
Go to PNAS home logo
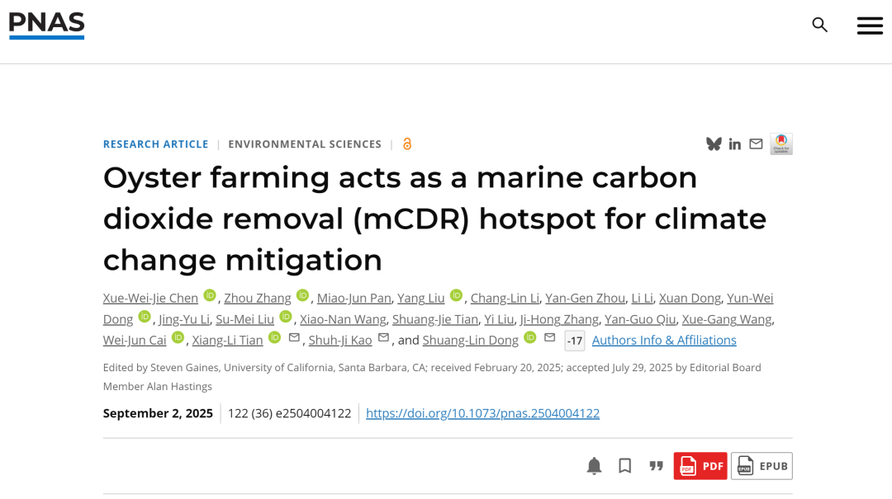(46, 26)
